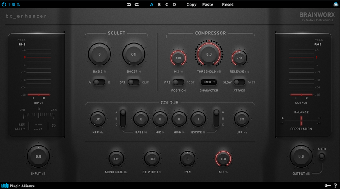Image resolution: width=340 pixels, height=189 pixels.
Task: Click the 100 % scale setting
Action: pyautogui.click(x=14, y=4)
